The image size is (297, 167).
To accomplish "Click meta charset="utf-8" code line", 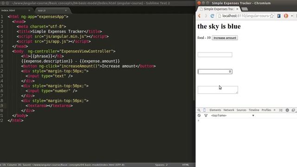I will tap(41, 26).
